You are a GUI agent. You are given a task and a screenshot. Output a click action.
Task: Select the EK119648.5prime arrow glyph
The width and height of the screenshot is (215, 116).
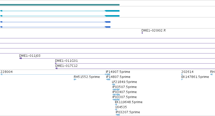116,105
